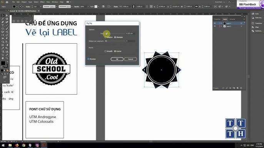
Task: Open the Effect menu
Action: coord(42,2)
